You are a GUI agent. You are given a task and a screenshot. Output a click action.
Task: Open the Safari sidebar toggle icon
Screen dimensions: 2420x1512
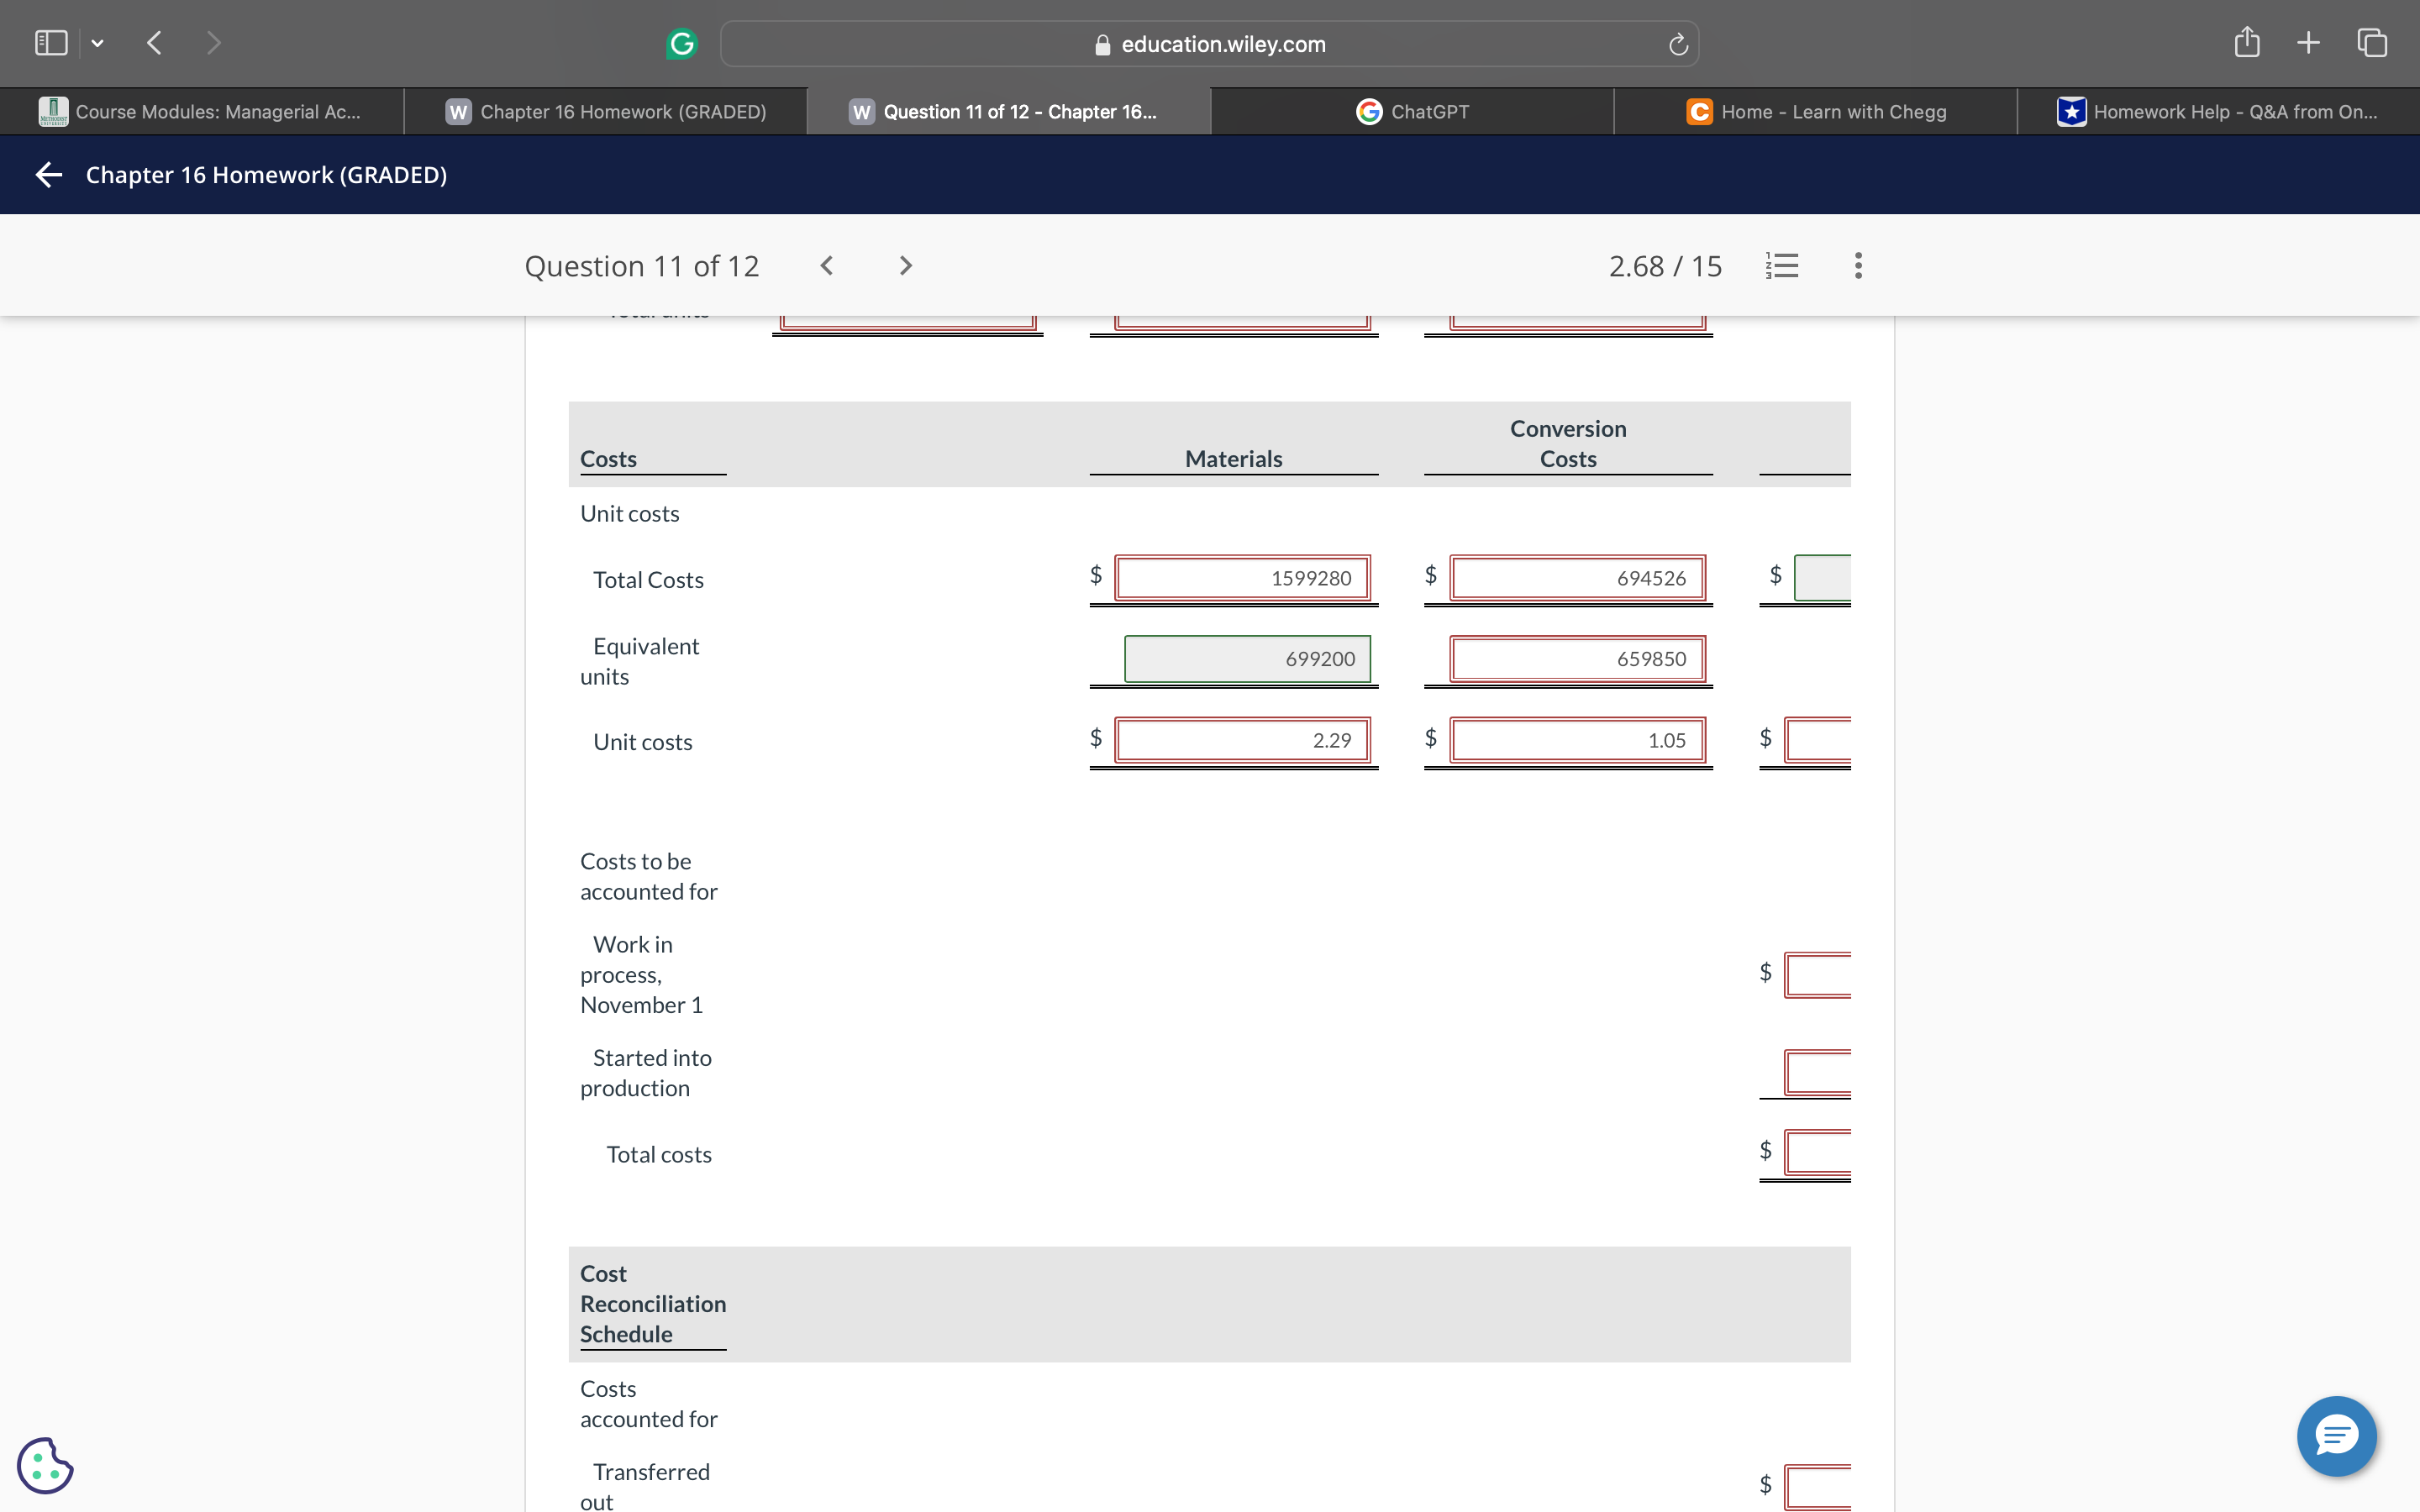point(51,43)
